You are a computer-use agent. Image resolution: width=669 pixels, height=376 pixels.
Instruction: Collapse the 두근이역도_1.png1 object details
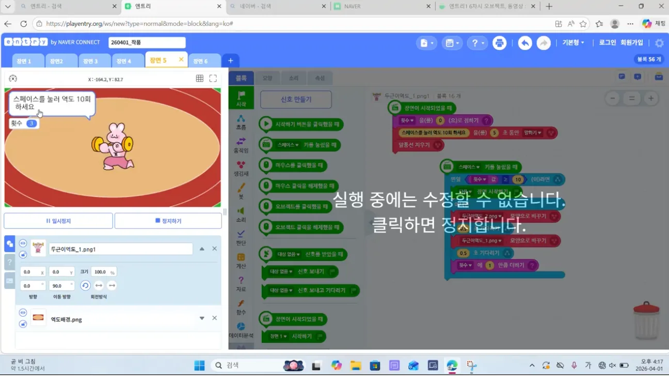[x=202, y=248]
